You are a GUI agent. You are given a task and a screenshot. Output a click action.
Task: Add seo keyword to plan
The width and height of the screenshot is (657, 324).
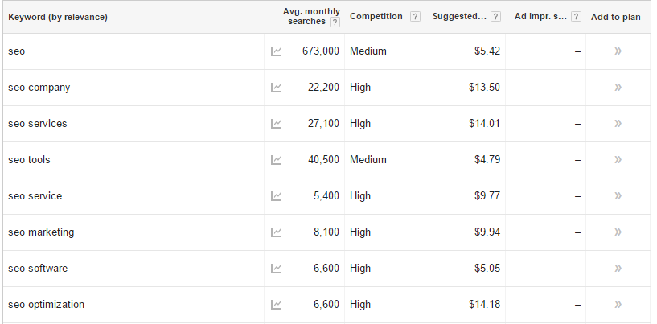(618, 51)
